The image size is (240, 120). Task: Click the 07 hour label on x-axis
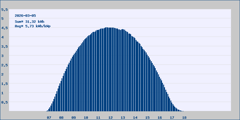click(49, 118)
